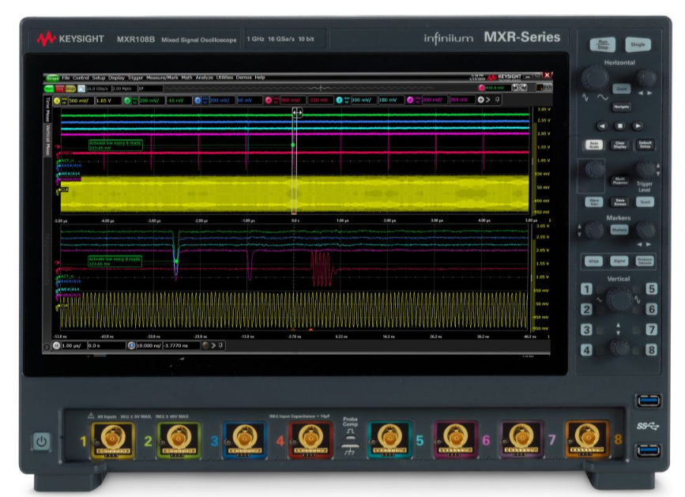The width and height of the screenshot is (685, 497).
Task: Click the green Run acquisition icon
Action: click(51, 87)
